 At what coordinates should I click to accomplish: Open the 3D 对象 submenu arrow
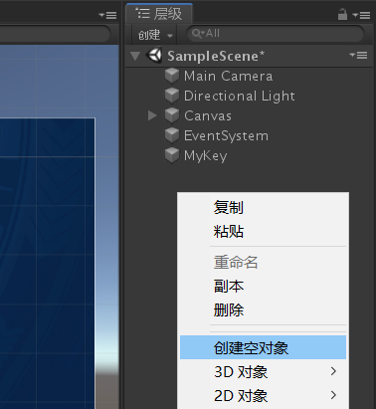pyautogui.click(x=333, y=371)
